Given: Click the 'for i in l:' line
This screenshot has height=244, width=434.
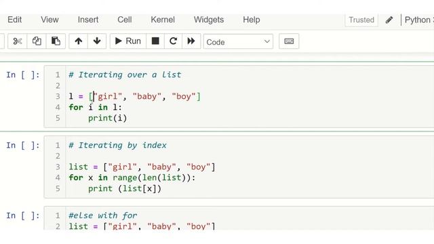Looking at the screenshot, I should point(95,107).
